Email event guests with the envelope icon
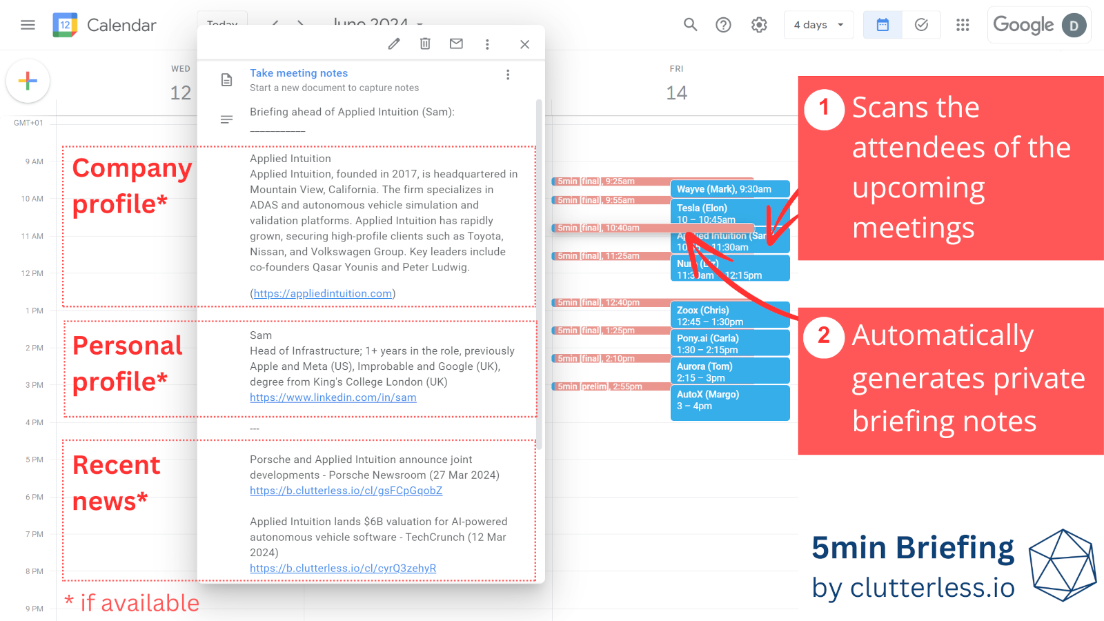Image resolution: width=1104 pixels, height=621 pixels. point(456,44)
